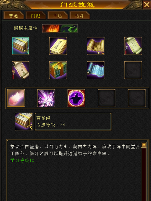Click the yellow 遁甲天书 book icon
Screen dimensions: 151x201
tap(58, 46)
